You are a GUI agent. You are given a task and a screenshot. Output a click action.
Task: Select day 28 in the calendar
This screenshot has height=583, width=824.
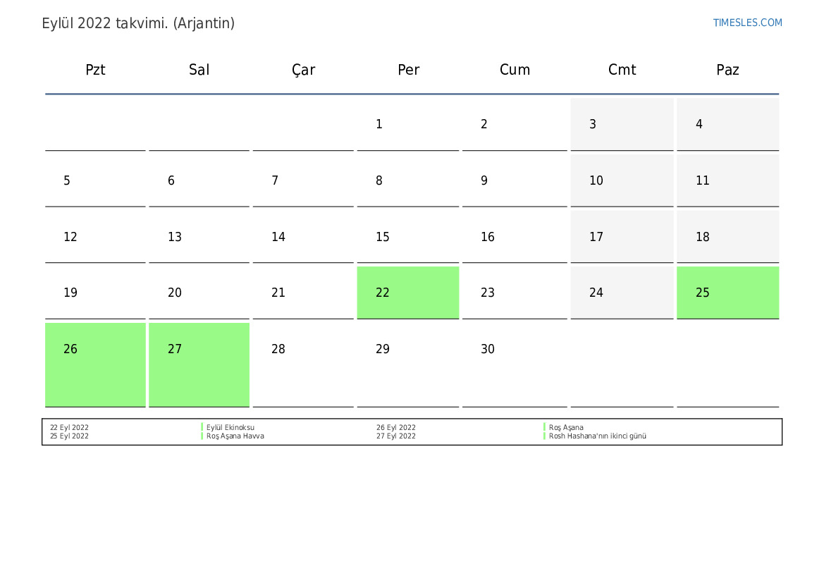(x=303, y=364)
